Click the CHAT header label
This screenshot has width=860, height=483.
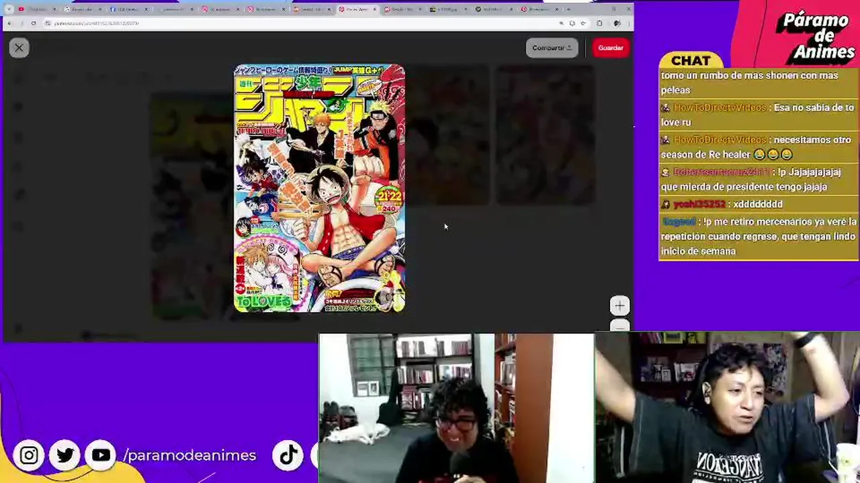[691, 60]
